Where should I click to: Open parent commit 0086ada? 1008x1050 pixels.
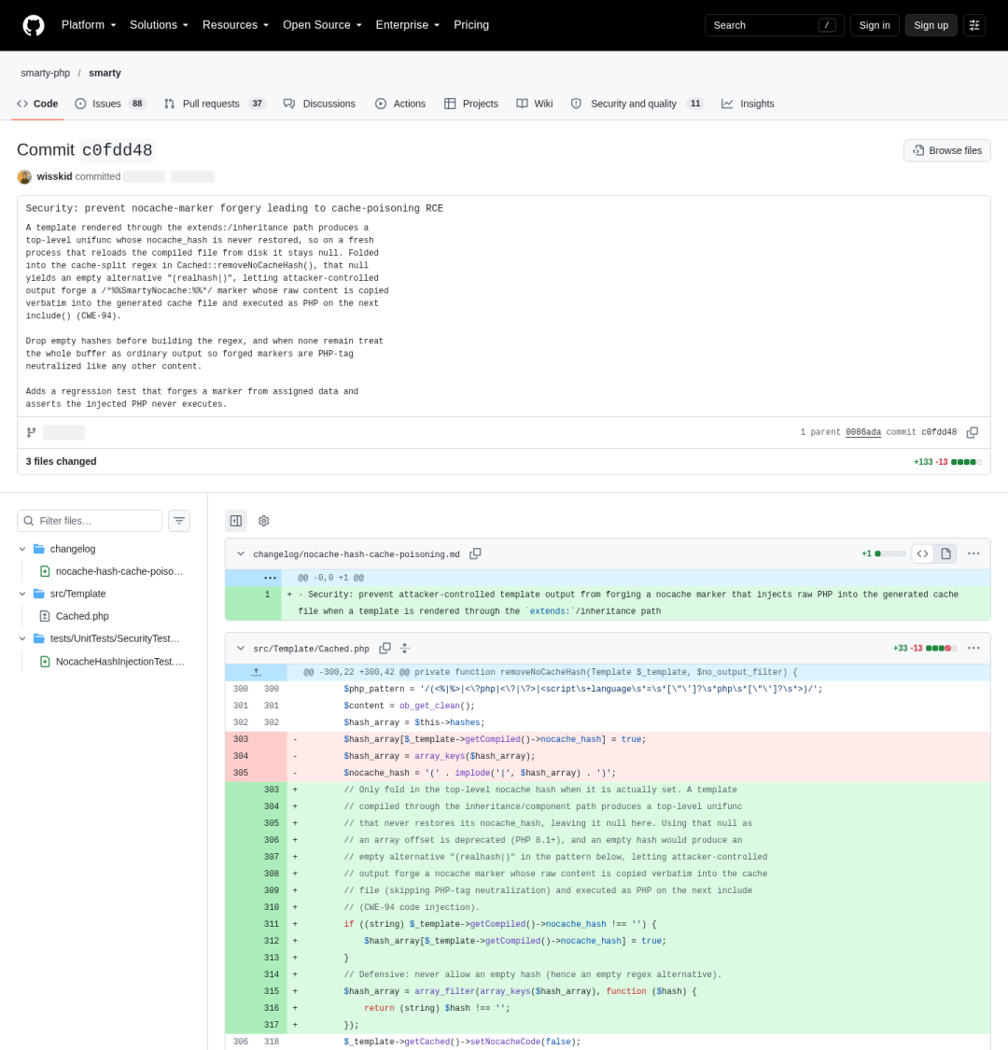863,432
